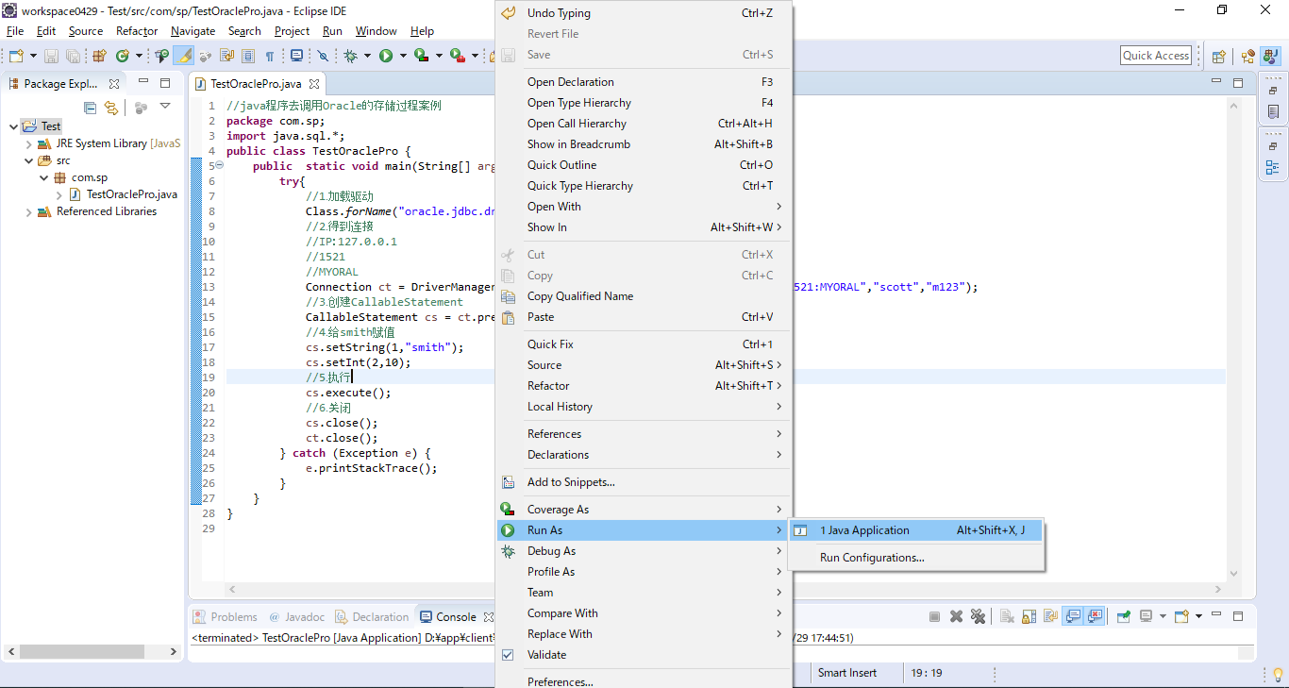This screenshot has width=1289, height=688.
Task: Open Package Explorer View Menu triangle
Action: (x=165, y=107)
